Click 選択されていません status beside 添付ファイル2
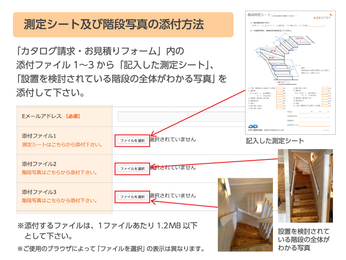The width and height of the screenshot is (346, 260). [173, 167]
